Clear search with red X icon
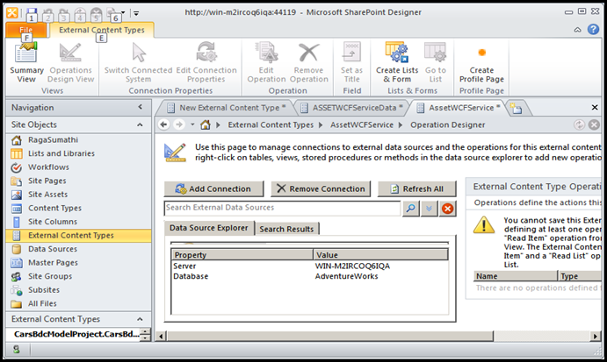This screenshot has height=362, width=607. [x=447, y=209]
